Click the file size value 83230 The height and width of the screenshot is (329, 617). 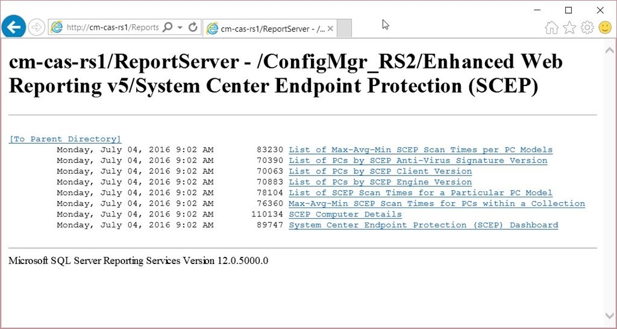[x=270, y=150]
